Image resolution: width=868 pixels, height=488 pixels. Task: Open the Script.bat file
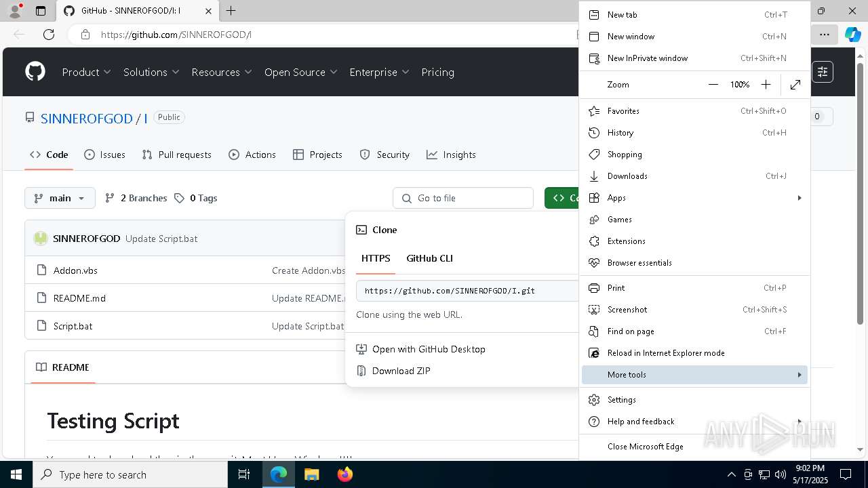click(73, 326)
